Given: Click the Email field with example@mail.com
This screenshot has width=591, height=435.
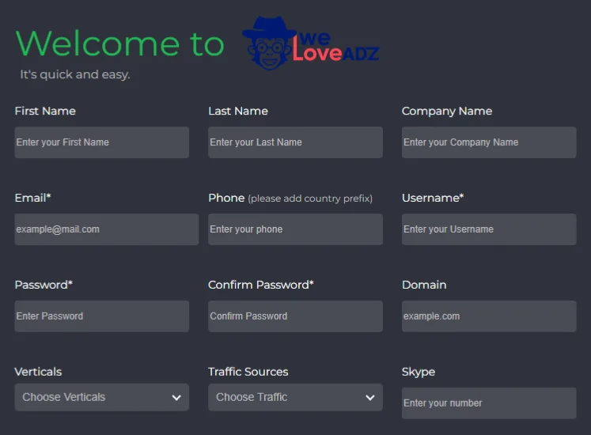Looking at the screenshot, I should 106,229.
